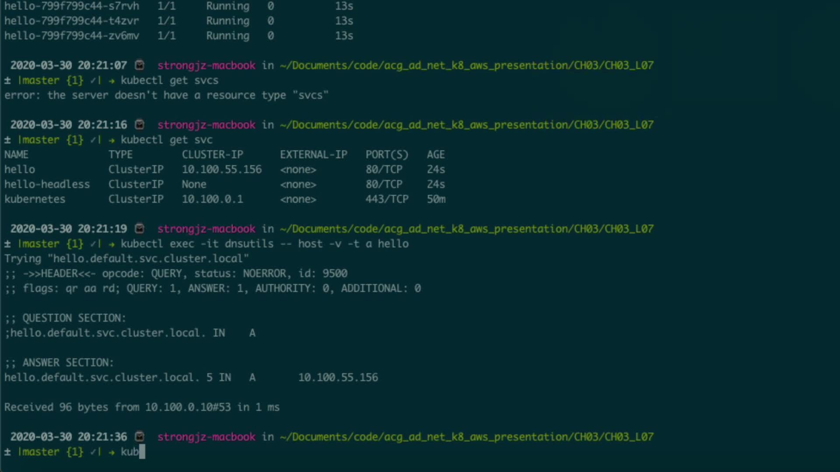Click the ± git symbol on the last prompt line
Viewport: 840px width, 472px height.
point(7,452)
